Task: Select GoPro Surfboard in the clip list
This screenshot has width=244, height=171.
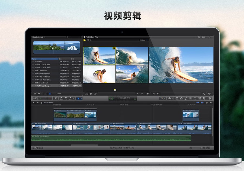Action: click(x=57, y=77)
